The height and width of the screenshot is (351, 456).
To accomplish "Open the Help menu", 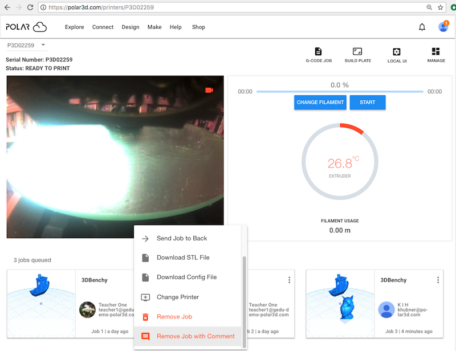I will click(176, 27).
